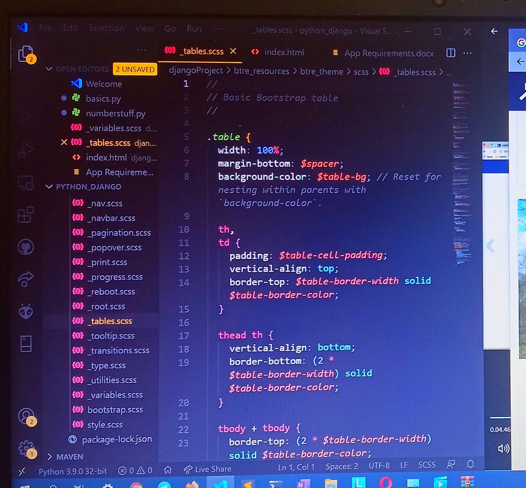Click the home icon in status bar
Image resolution: width=526 pixels, height=488 pixels.
[168, 470]
